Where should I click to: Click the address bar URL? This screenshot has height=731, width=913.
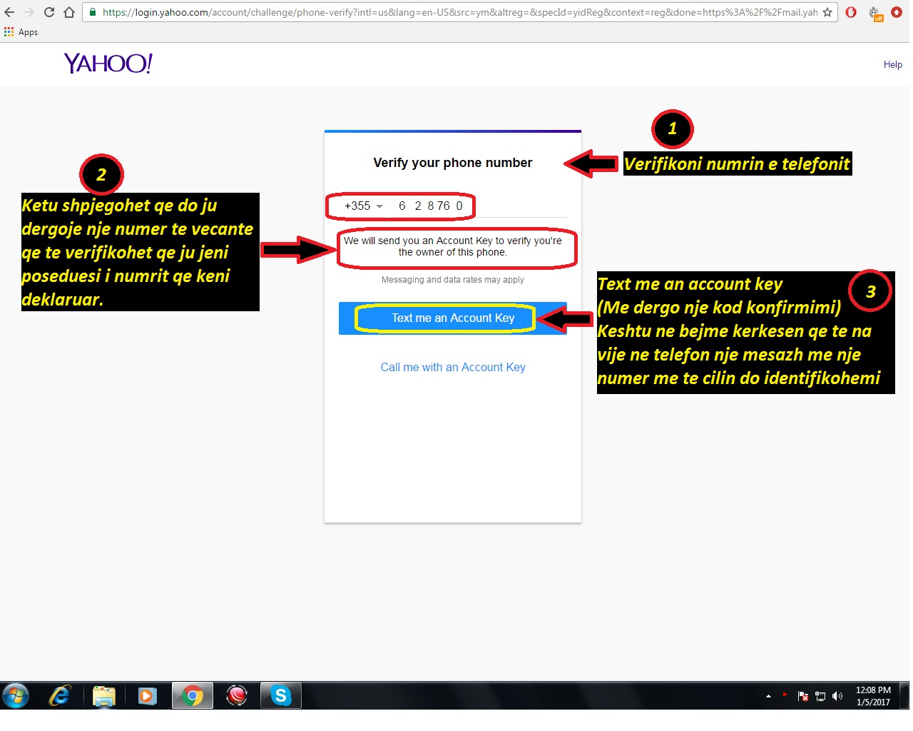click(460, 12)
